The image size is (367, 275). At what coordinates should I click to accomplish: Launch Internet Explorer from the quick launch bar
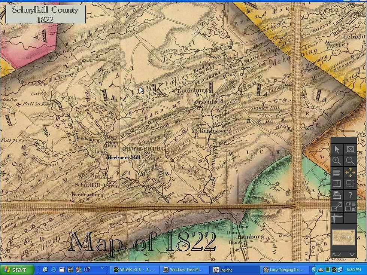pyautogui.click(x=54, y=270)
